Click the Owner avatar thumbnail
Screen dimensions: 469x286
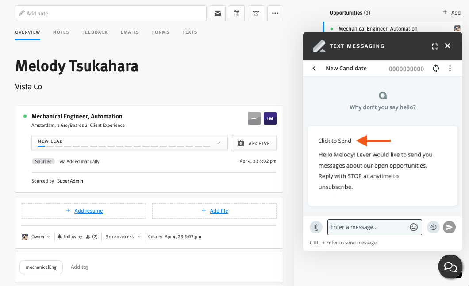coord(25,236)
